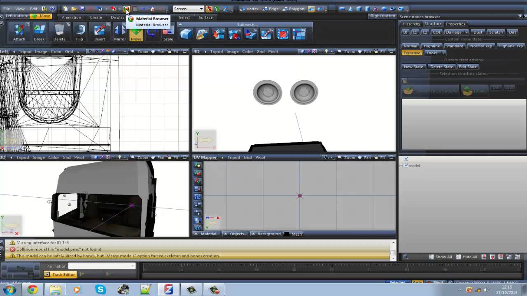Enable Edge selection mode
Screen dimensions: 527x296
pos(270,9)
